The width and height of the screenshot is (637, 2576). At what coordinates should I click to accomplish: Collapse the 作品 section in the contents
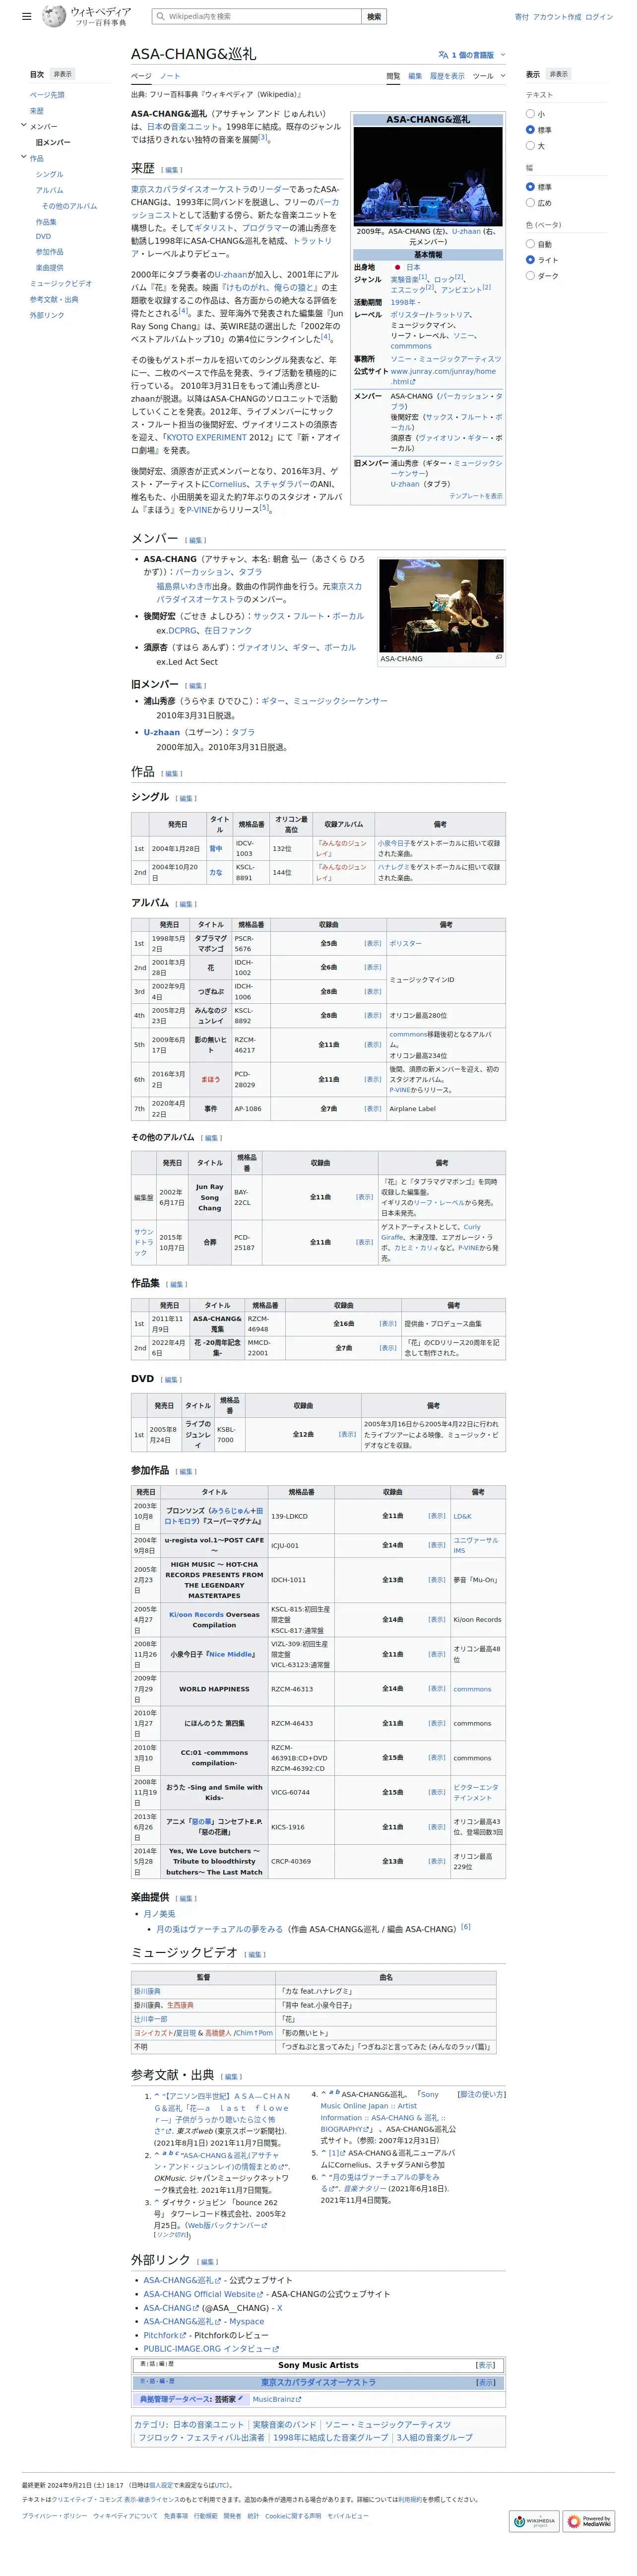coord(23,157)
